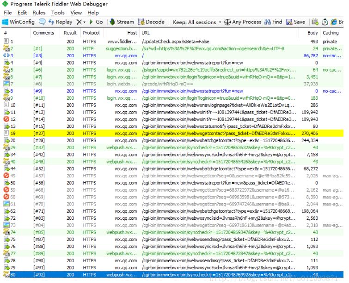Click the image icon of session 61
The height and width of the screenshot is (283, 349).
click(x=6, y=204)
